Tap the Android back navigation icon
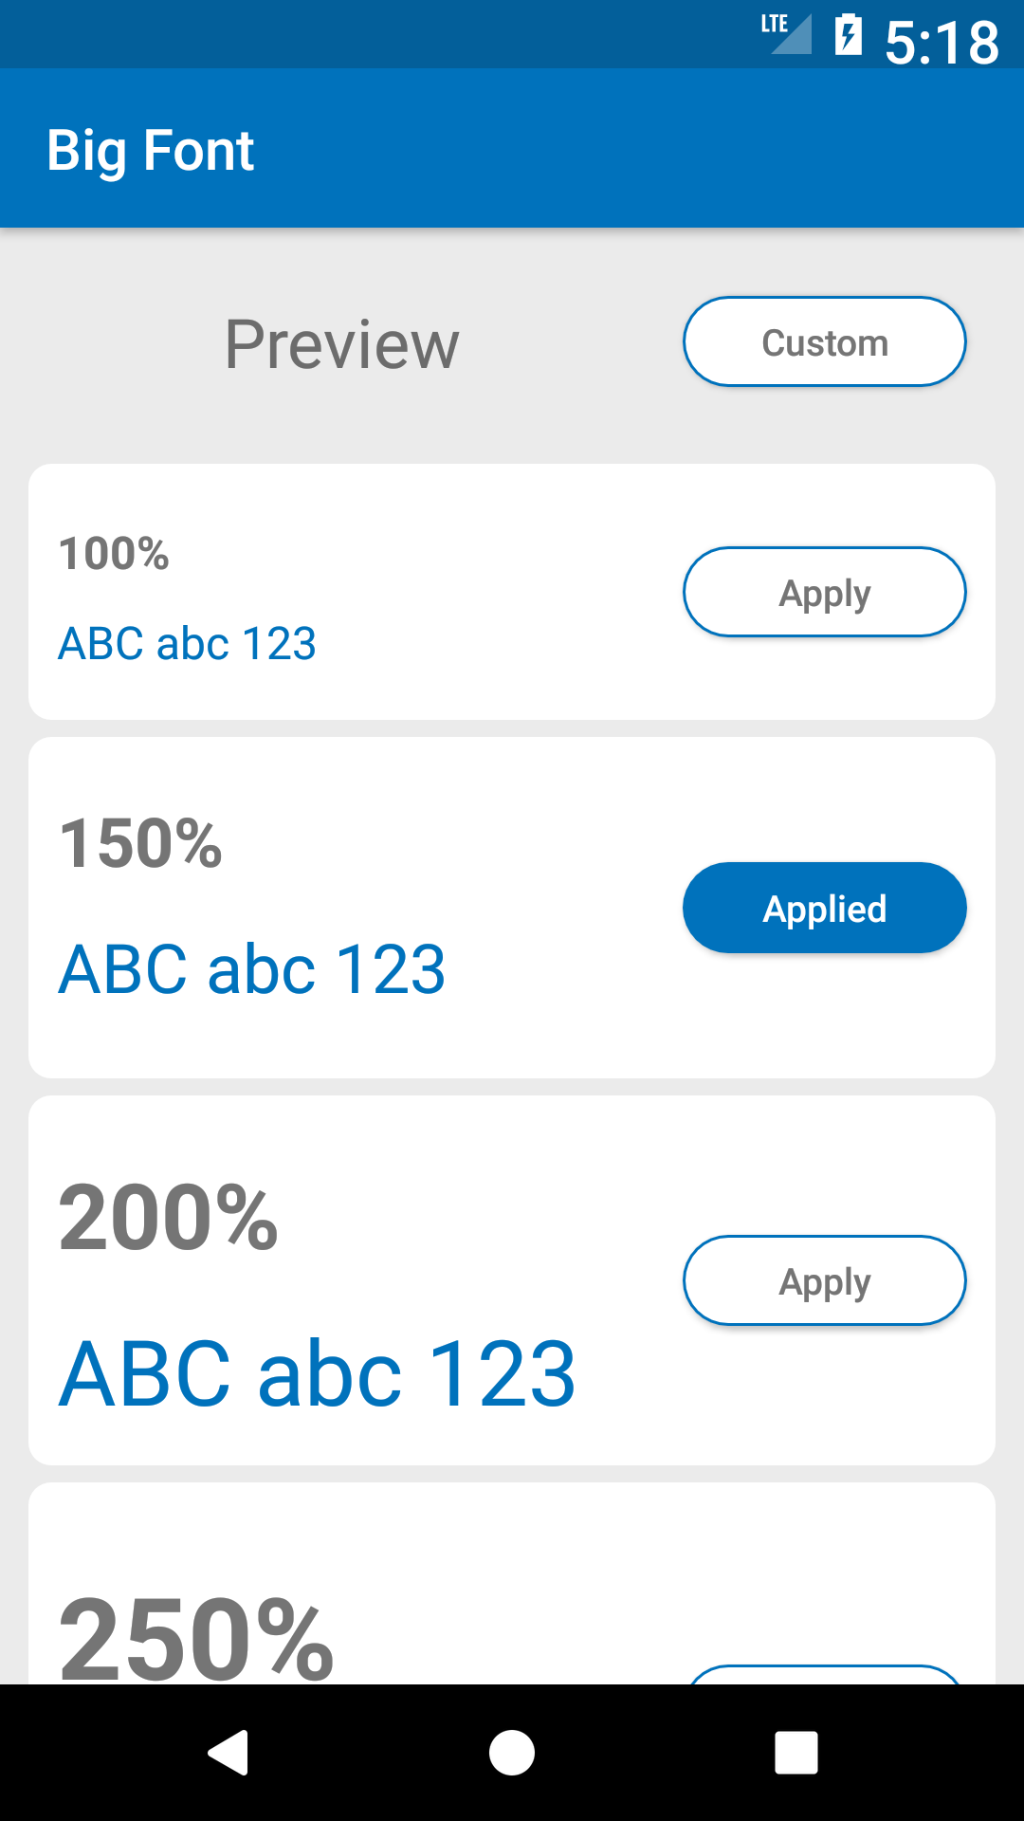Screen dimensions: 1024x1821 (x=229, y=1752)
